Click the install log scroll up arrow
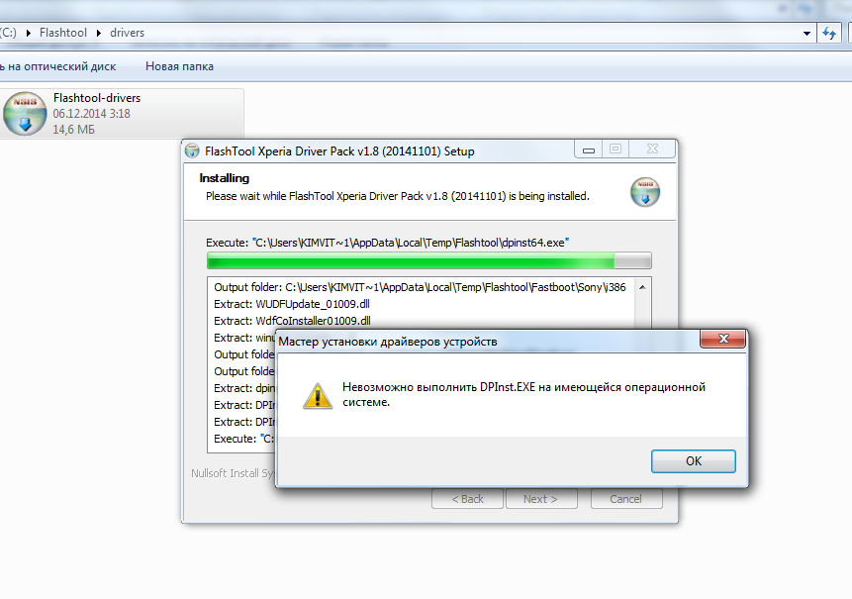Image resolution: width=852 pixels, height=599 pixels. click(642, 287)
